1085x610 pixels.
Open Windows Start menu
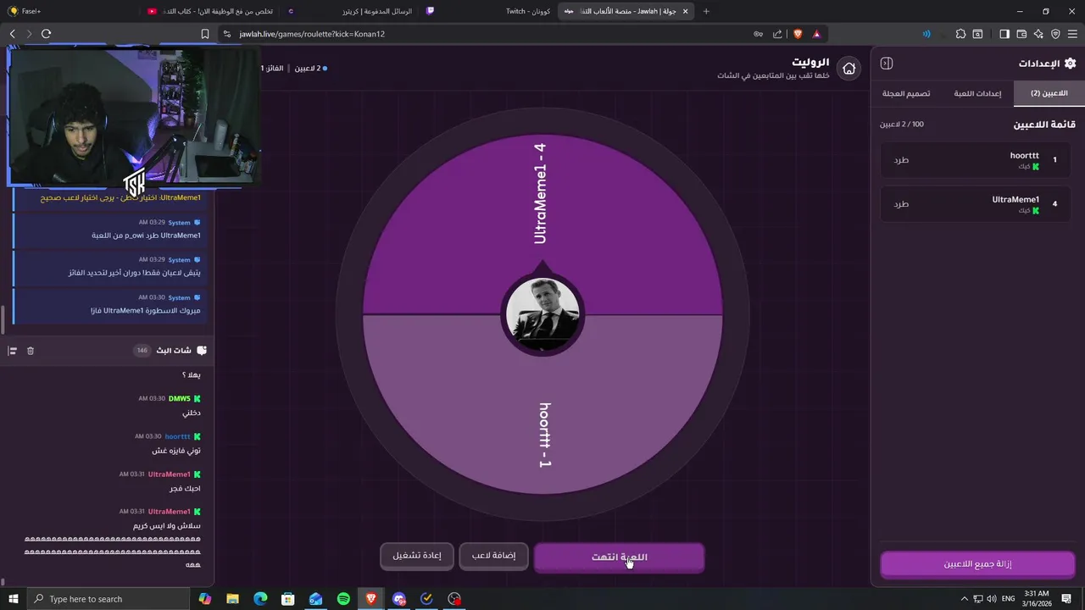[x=13, y=599]
